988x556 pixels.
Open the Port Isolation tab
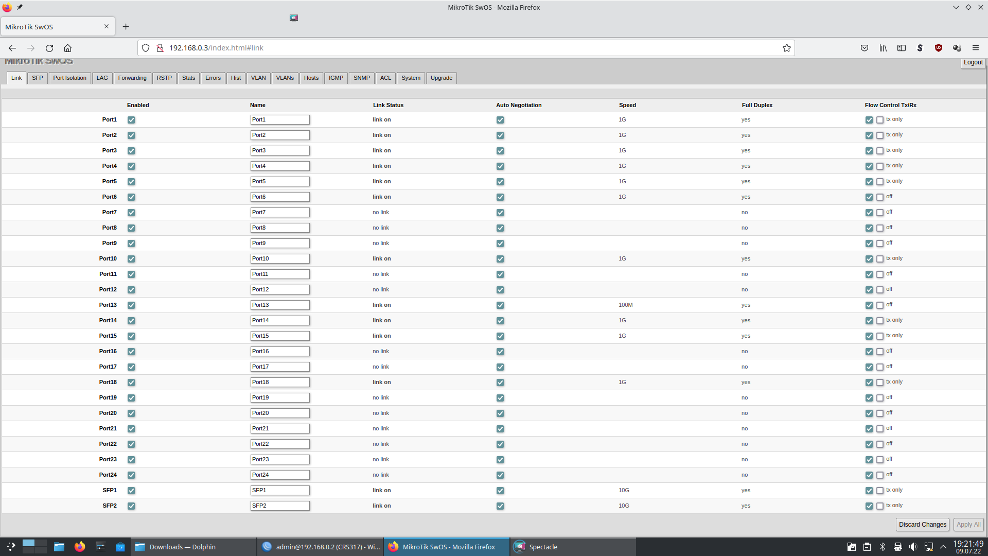[69, 78]
